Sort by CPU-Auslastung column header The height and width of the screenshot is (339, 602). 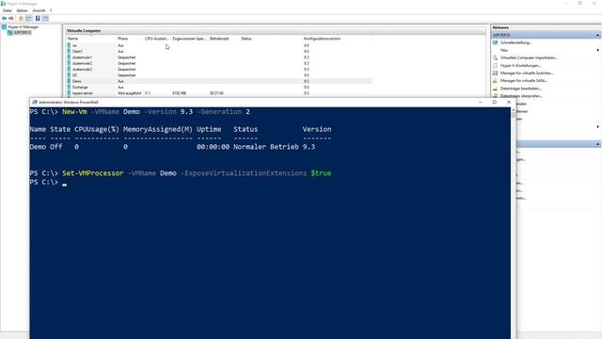[156, 39]
